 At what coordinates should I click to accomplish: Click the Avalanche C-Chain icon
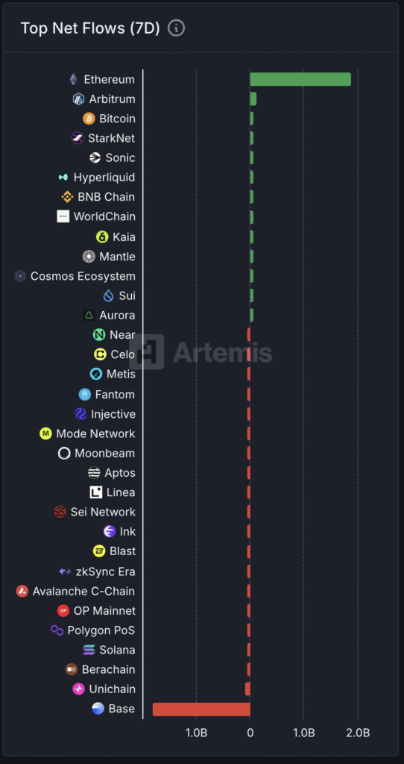point(22,591)
